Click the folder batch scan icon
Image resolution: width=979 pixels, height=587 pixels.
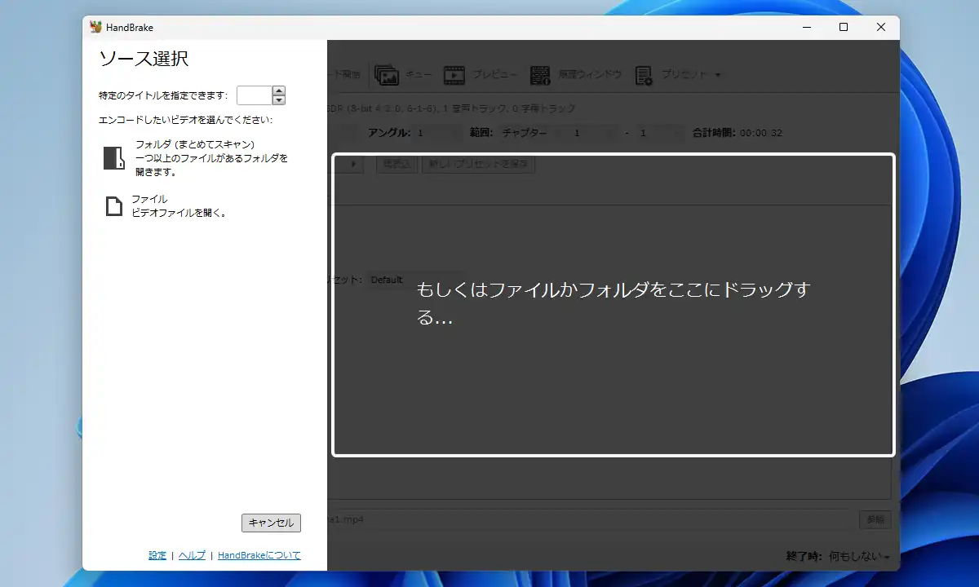pyautogui.click(x=113, y=157)
